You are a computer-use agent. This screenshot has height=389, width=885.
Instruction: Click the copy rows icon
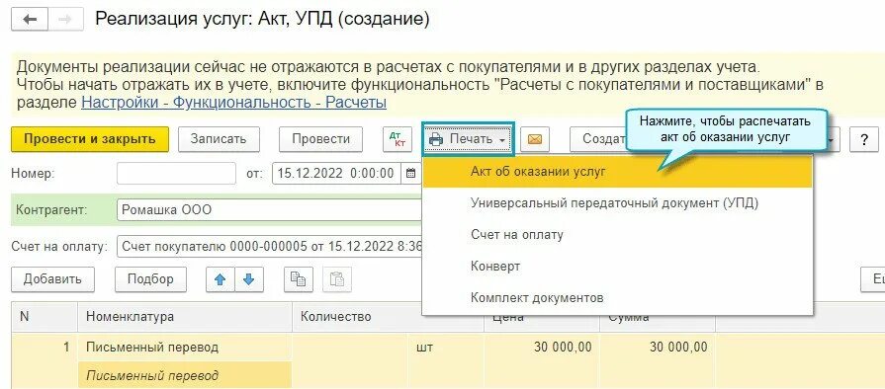point(299,279)
